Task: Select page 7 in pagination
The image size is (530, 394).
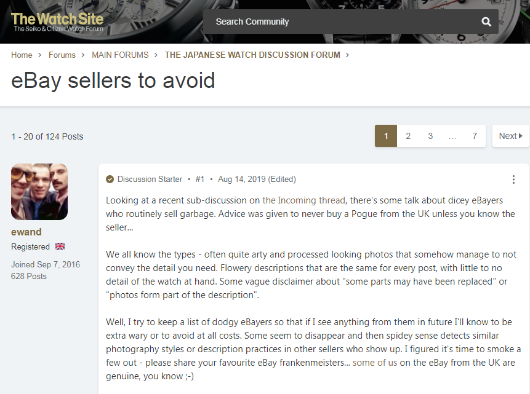Action: [x=475, y=136]
